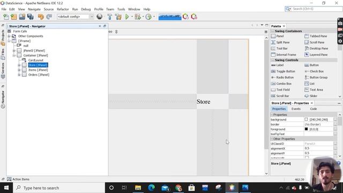Click the globe browser toolbar icon
The image size is (343, 193).
[x=100, y=17]
